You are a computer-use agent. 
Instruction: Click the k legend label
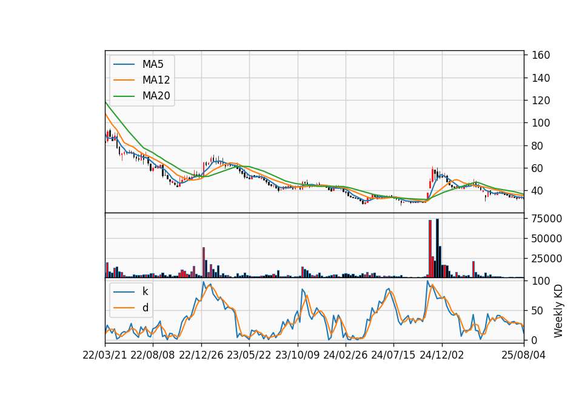coord(145,291)
